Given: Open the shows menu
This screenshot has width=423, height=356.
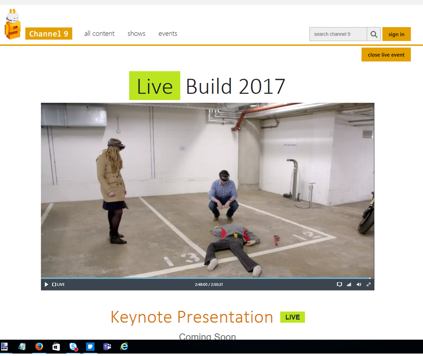Looking at the screenshot, I should pyautogui.click(x=136, y=33).
